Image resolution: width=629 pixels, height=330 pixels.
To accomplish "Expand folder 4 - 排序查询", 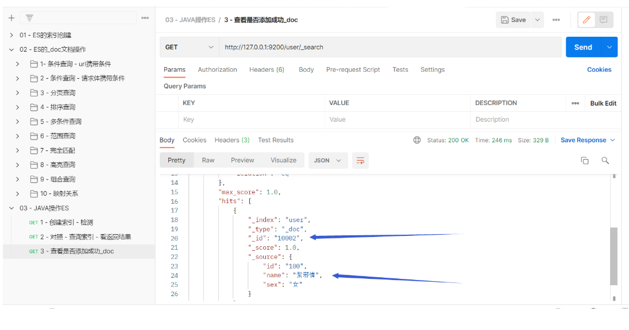I will 17,107.
